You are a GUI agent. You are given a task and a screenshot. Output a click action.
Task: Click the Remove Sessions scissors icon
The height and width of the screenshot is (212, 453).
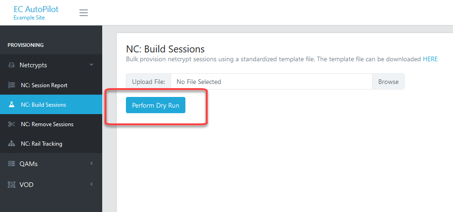click(x=12, y=124)
